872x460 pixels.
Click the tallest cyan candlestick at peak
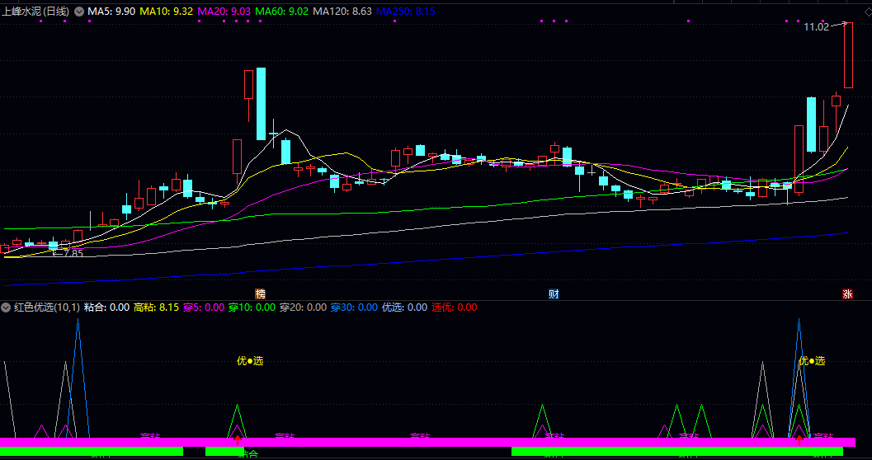click(261, 103)
